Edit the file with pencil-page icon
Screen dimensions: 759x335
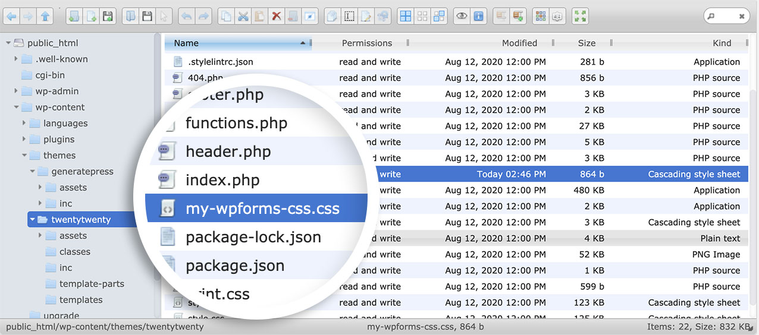366,16
